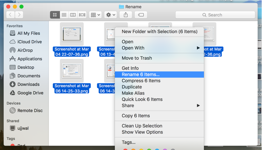
Task: Click the Screenshot at Mar 06 14-25-33.png thumbnail
Action: pos(72,71)
